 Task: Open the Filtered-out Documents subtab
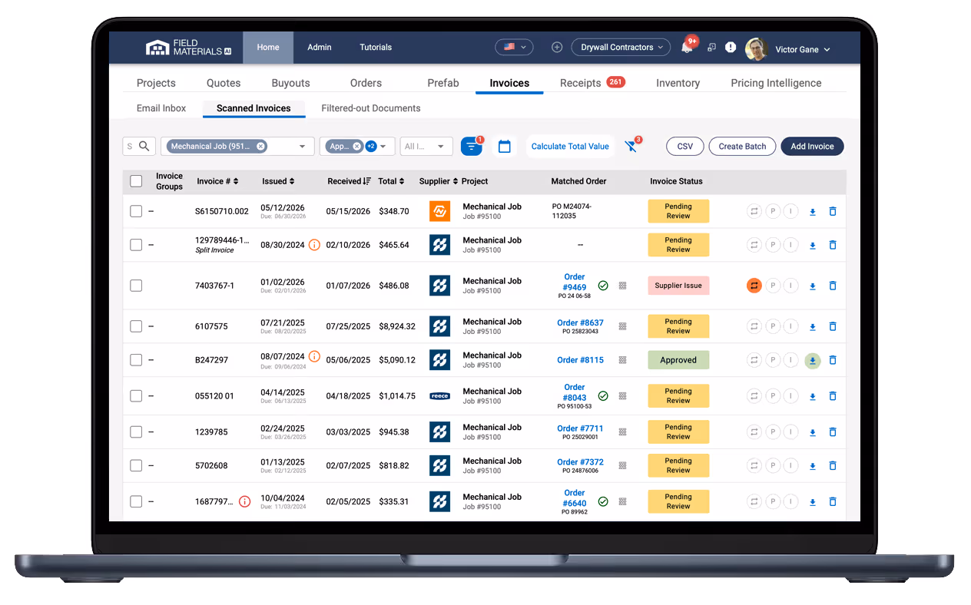pyautogui.click(x=371, y=108)
